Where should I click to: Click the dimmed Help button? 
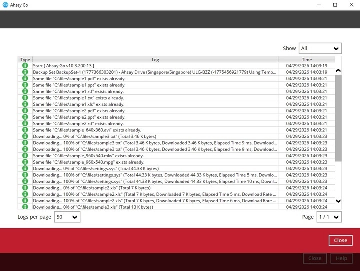[341, 258]
